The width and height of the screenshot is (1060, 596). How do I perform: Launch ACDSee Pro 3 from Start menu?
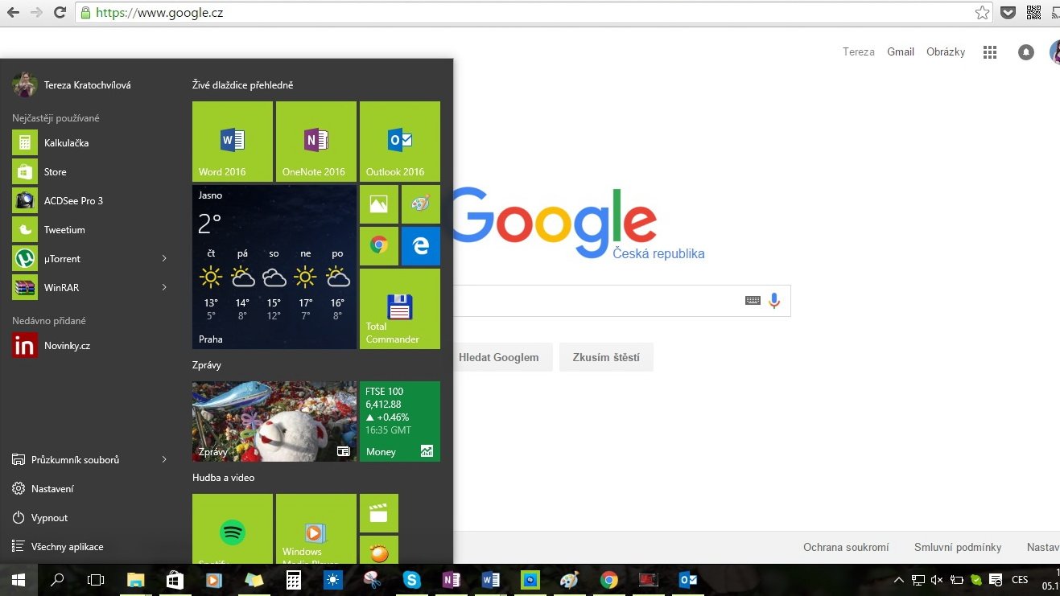(90, 201)
